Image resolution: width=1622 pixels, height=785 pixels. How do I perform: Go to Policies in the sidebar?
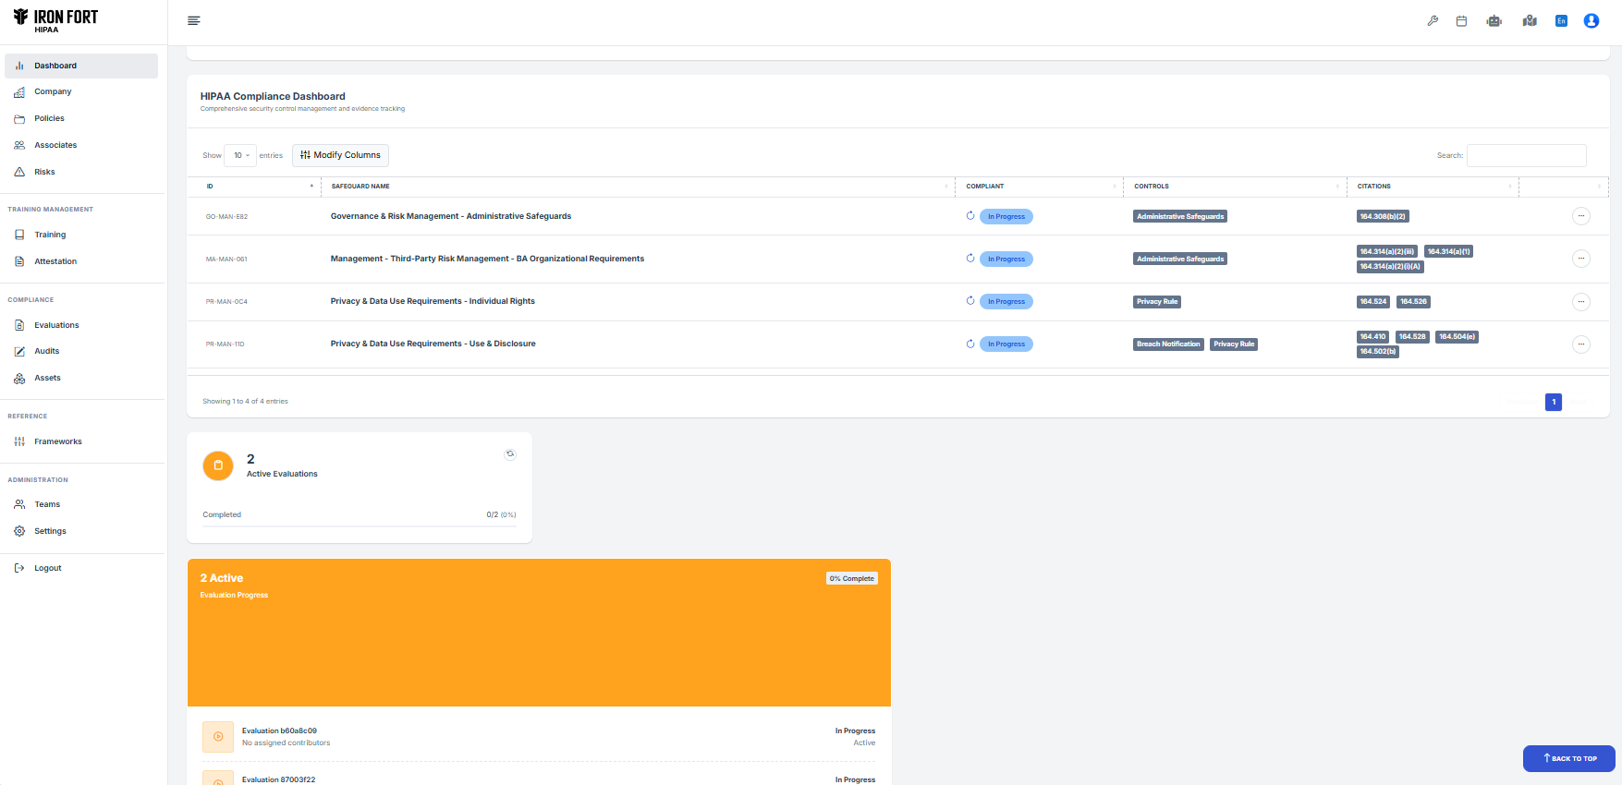(x=49, y=118)
